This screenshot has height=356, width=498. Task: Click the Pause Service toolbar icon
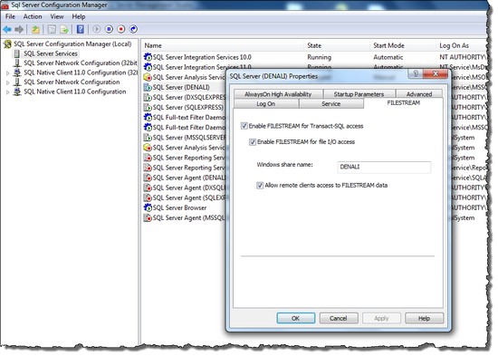pyautogui.click(x=109, y=29)
